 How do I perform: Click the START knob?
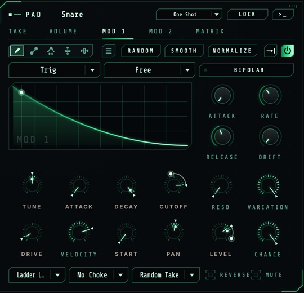click(127, 233)
